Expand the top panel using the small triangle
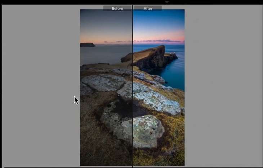 click(167, 2)
